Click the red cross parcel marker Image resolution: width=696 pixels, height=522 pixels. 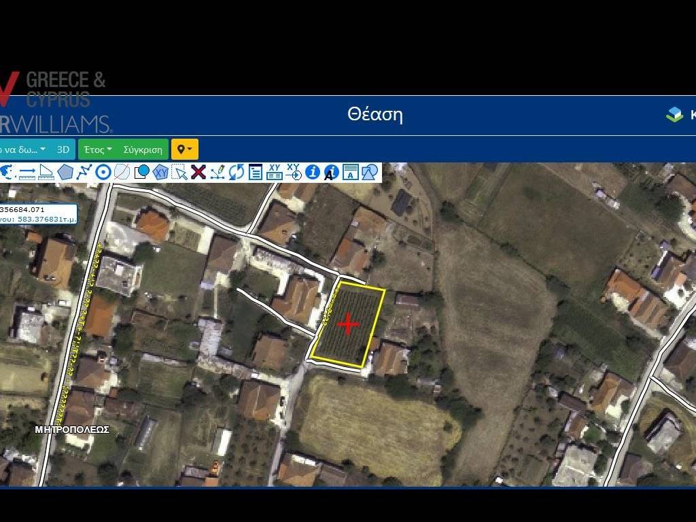348,325
